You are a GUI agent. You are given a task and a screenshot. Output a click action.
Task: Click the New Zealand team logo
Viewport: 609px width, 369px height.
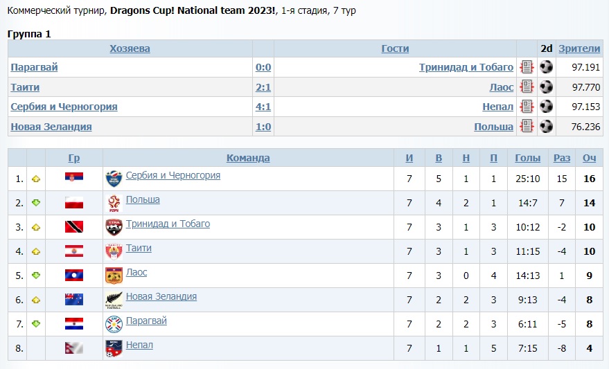point(114,300)
